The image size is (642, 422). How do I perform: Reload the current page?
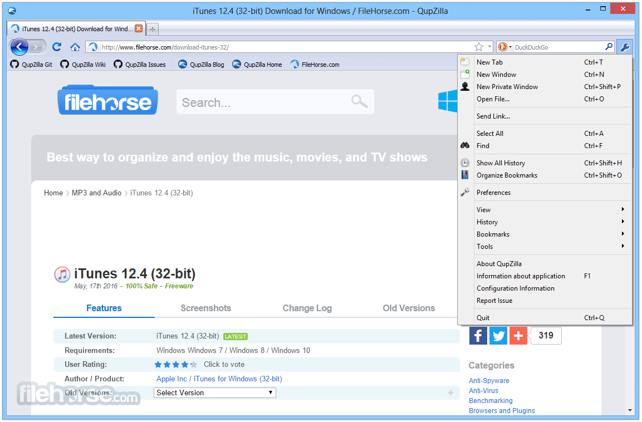pos(57,47)
